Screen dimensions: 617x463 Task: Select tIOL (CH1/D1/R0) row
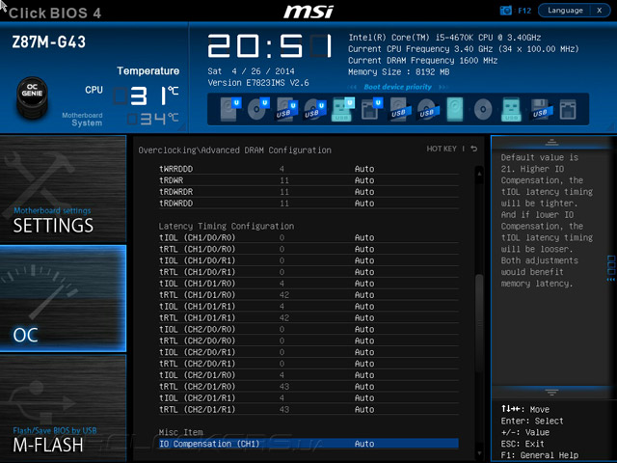pyautogui.click(x=308, y=284)
